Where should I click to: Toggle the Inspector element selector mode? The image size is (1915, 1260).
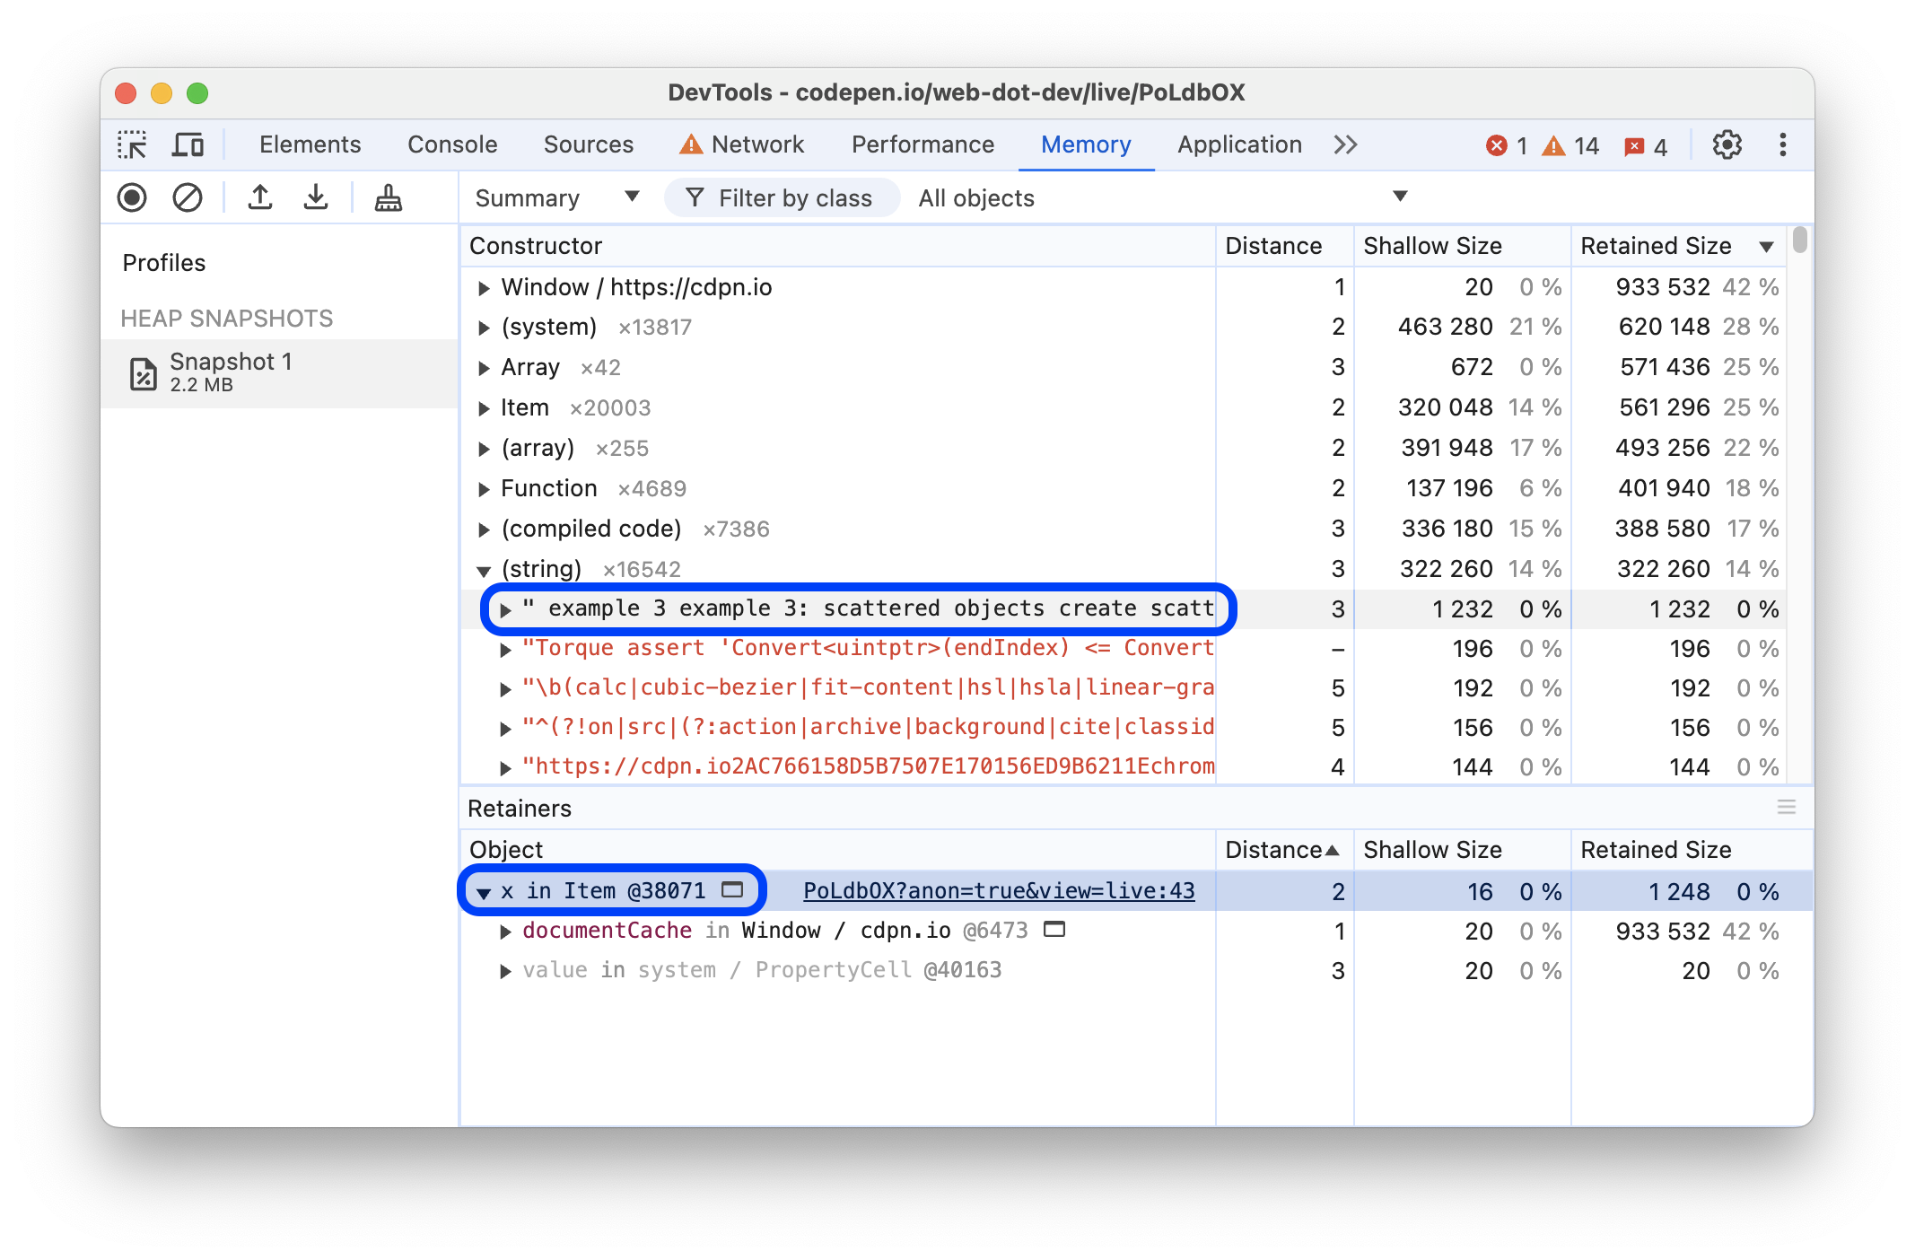click(134, 144)
